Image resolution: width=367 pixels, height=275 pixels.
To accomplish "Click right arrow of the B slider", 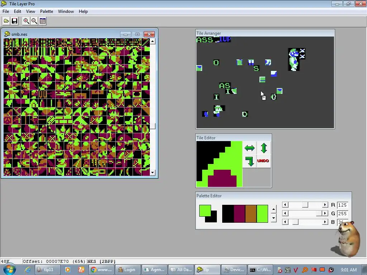I will (325, 222).
